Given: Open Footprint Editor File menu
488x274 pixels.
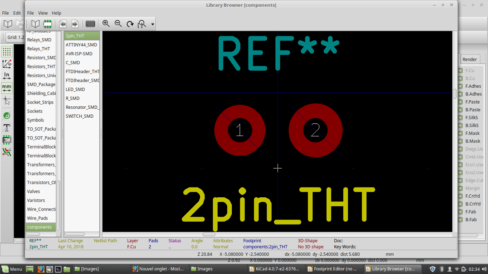Looking at the screenshot, I should (5, 13).
